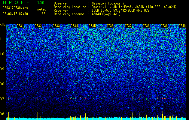Click the 'meteor' label above the count

[x=43, y=9]
